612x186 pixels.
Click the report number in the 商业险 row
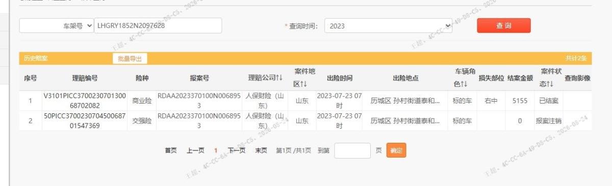coord(199,101)
